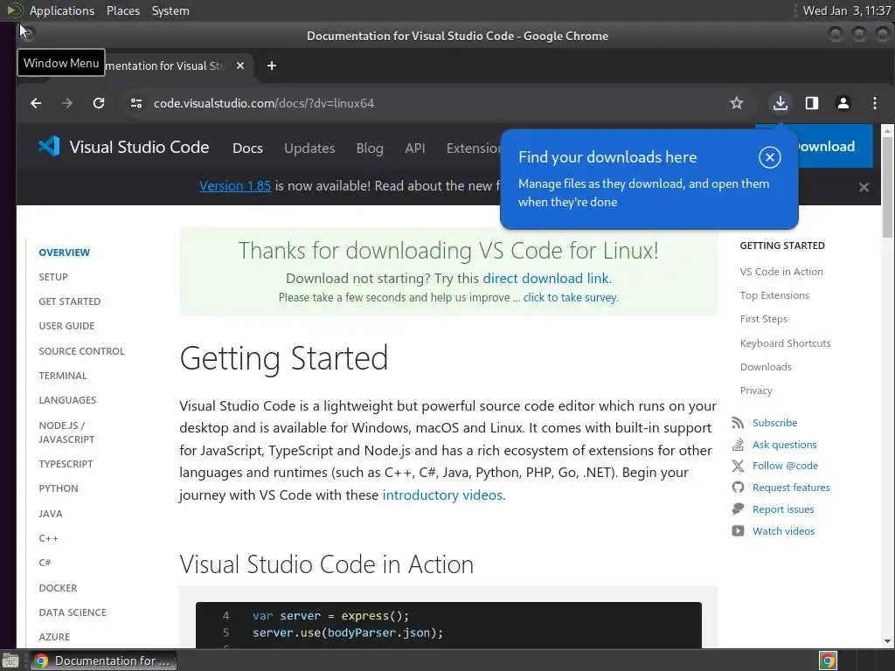The image size is (895, 671).
Task: Select the Updates navigation item
Action: coord(309,149)
